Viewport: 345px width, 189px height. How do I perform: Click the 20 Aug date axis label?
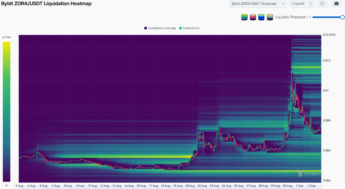click(x=190, y=186)
